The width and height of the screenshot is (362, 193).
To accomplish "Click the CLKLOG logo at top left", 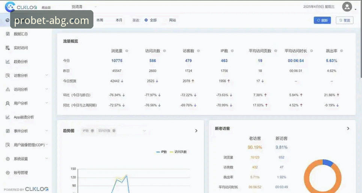I will coord(21,7).
